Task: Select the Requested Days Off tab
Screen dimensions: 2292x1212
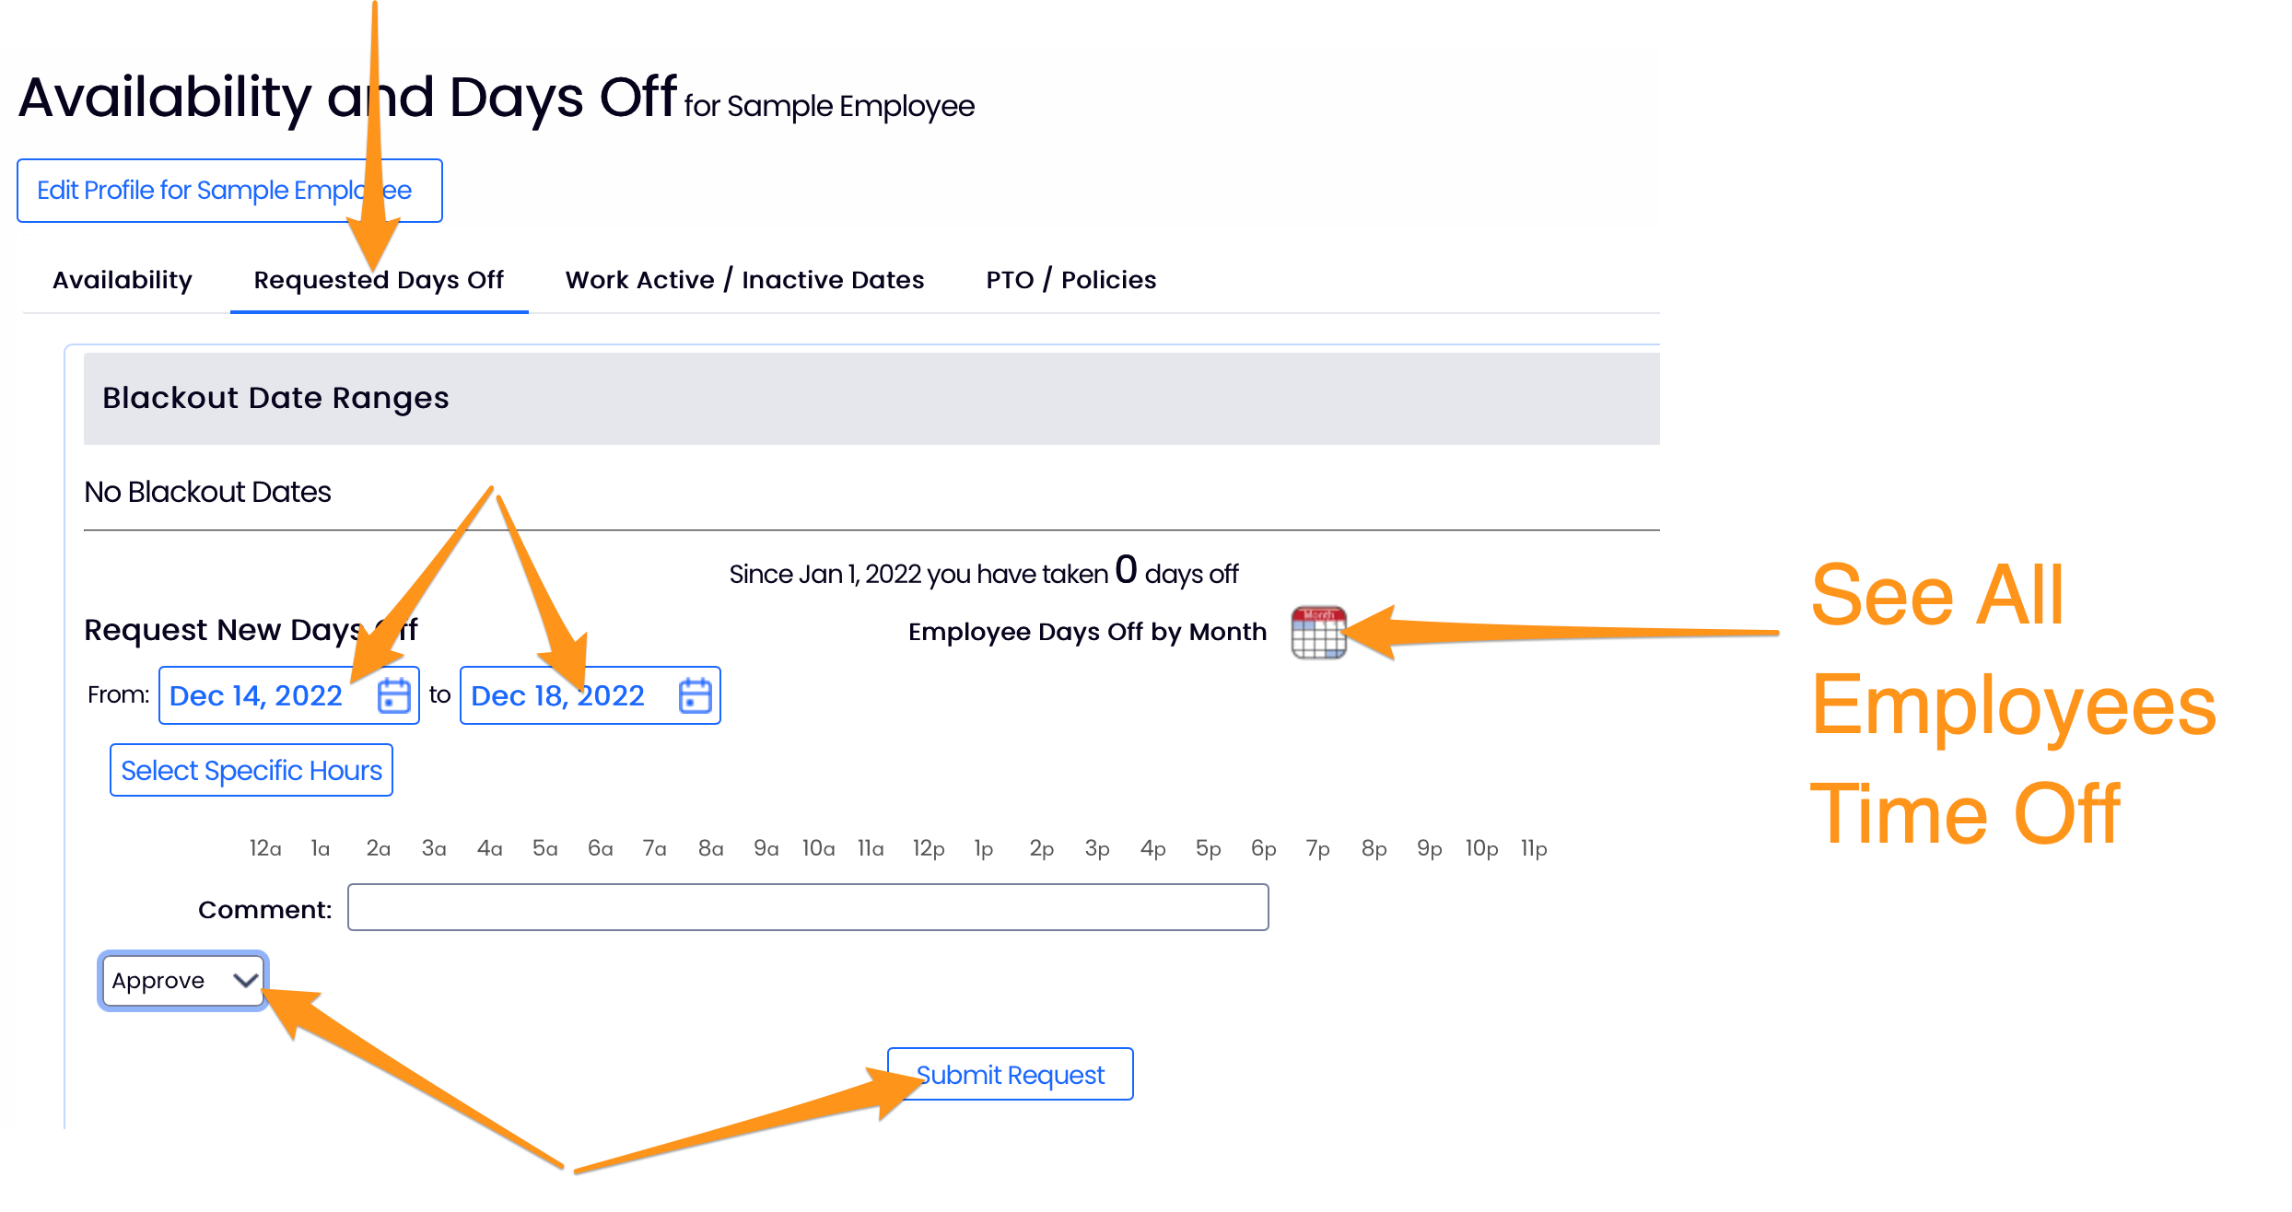Action: [379, 280]
